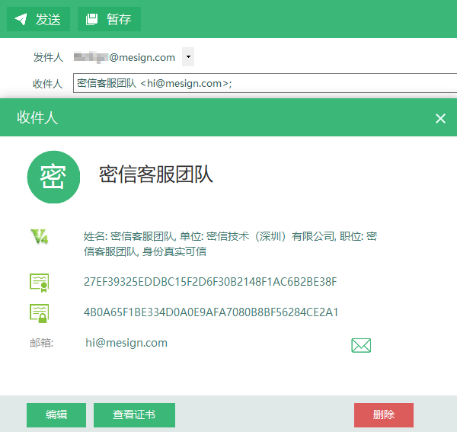Click the 发送 (Send) button
This screenshot has height=432, width=457.
click(x=38, y=19)
